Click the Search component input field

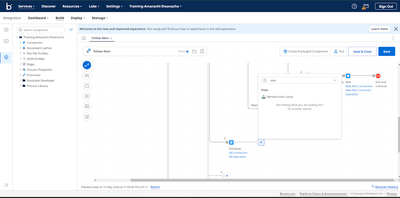click(41, 30)
